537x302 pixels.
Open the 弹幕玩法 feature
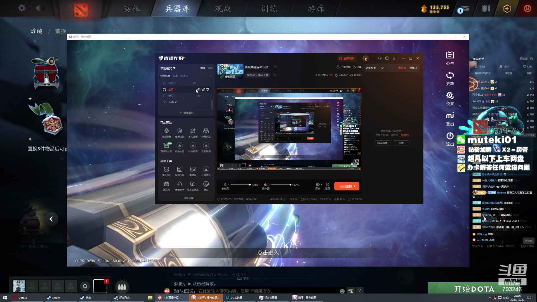coord(206,133)
